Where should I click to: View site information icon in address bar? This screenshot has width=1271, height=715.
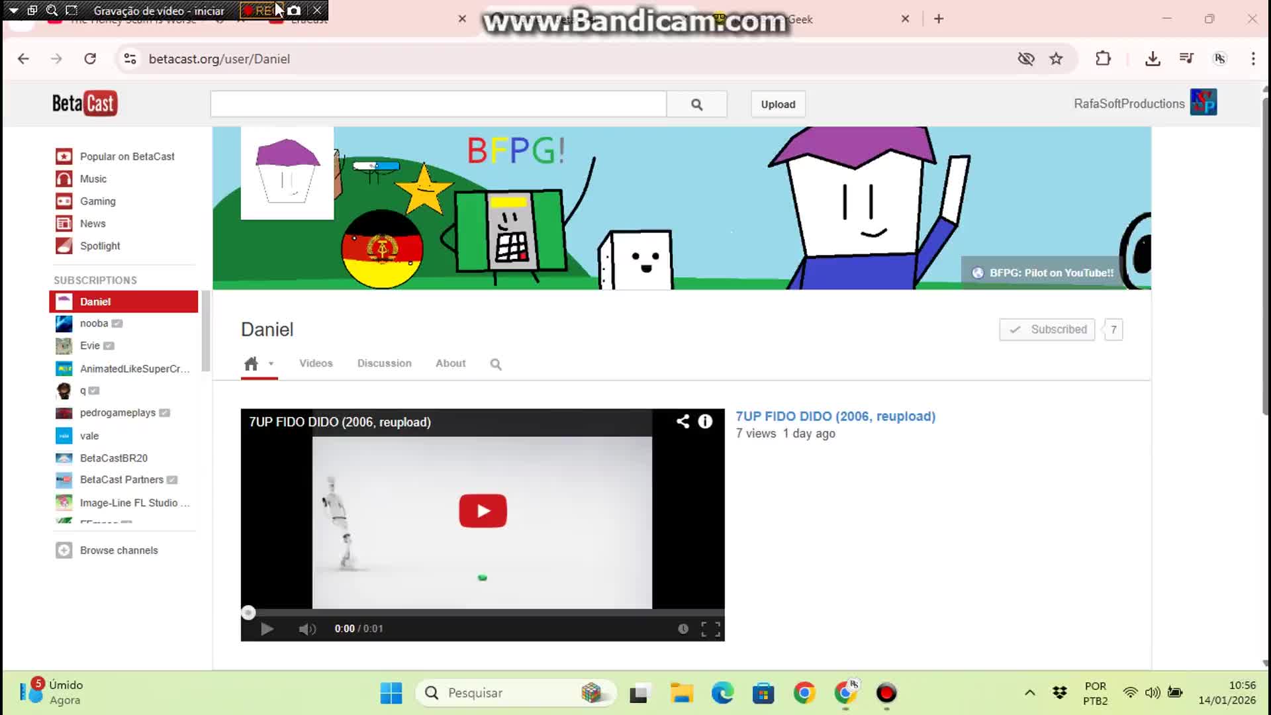130,59
